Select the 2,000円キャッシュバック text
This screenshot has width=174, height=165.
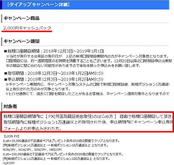click(27, 28)
